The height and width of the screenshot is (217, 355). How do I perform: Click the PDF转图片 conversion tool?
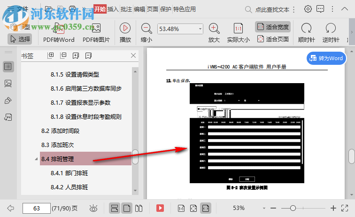tap(96, 33)
